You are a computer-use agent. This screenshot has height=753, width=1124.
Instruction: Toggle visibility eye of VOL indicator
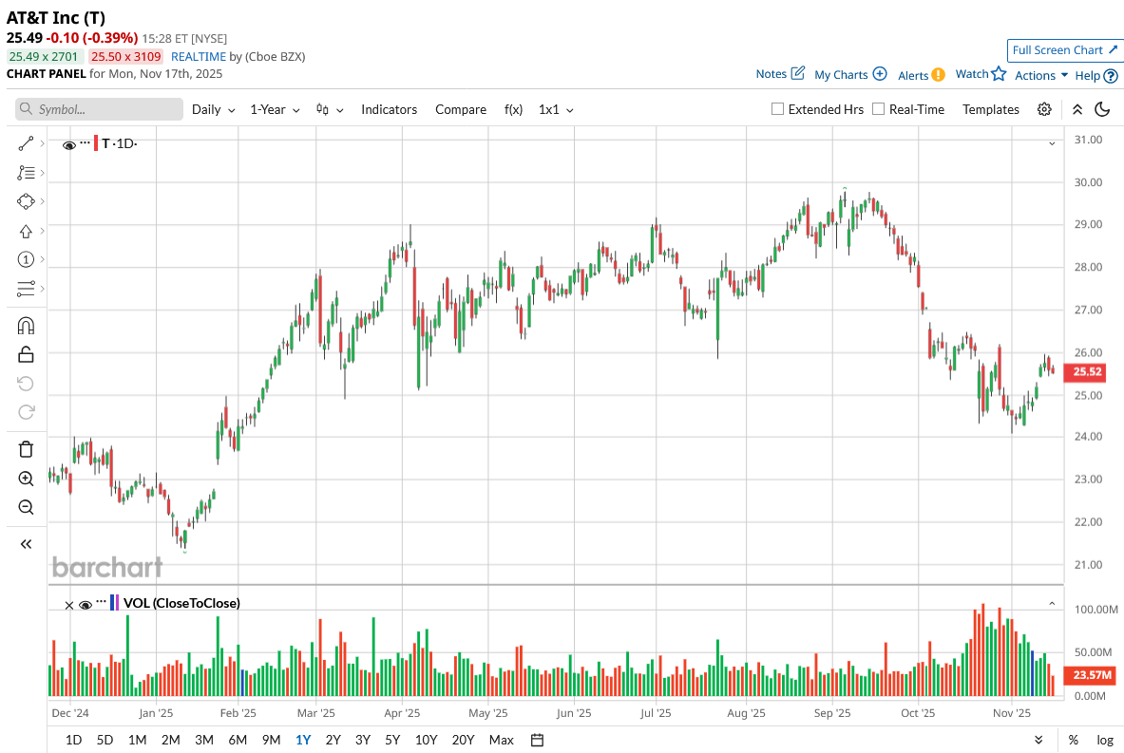[x=86, y=606]
